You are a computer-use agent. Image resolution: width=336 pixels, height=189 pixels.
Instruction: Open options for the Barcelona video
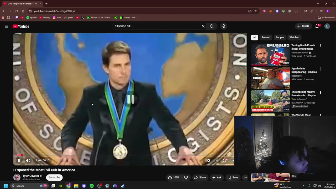(320, 92)
